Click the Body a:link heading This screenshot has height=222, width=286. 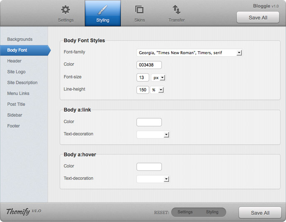click(78, 110)
